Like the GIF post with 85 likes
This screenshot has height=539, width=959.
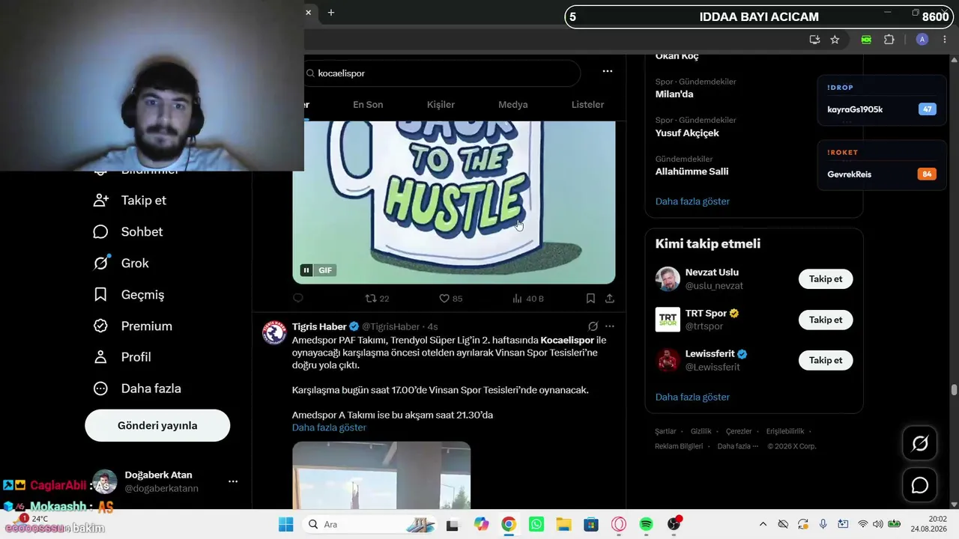pyautogui.click(x=450, y=299)
